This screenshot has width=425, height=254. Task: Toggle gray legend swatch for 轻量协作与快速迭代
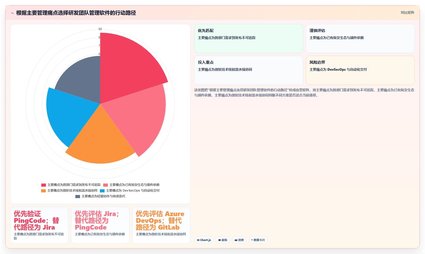coord(78,196)
